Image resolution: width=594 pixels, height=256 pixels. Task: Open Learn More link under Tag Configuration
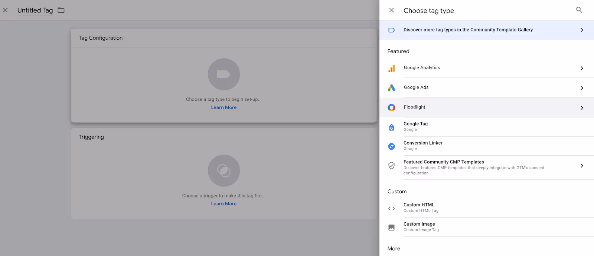pos(224,107)
